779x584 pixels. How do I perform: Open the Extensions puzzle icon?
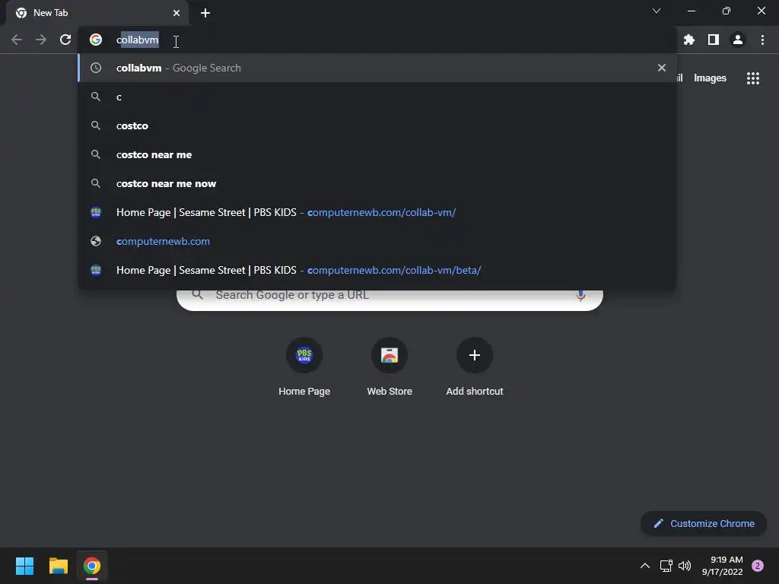(688, 40)
